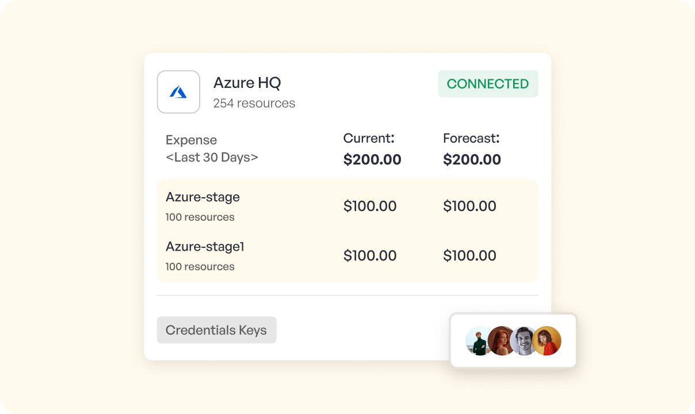This screenshot has width=695, height=414.
Task: Open the Last 30 Days period selector
Action: coord(212,157)
